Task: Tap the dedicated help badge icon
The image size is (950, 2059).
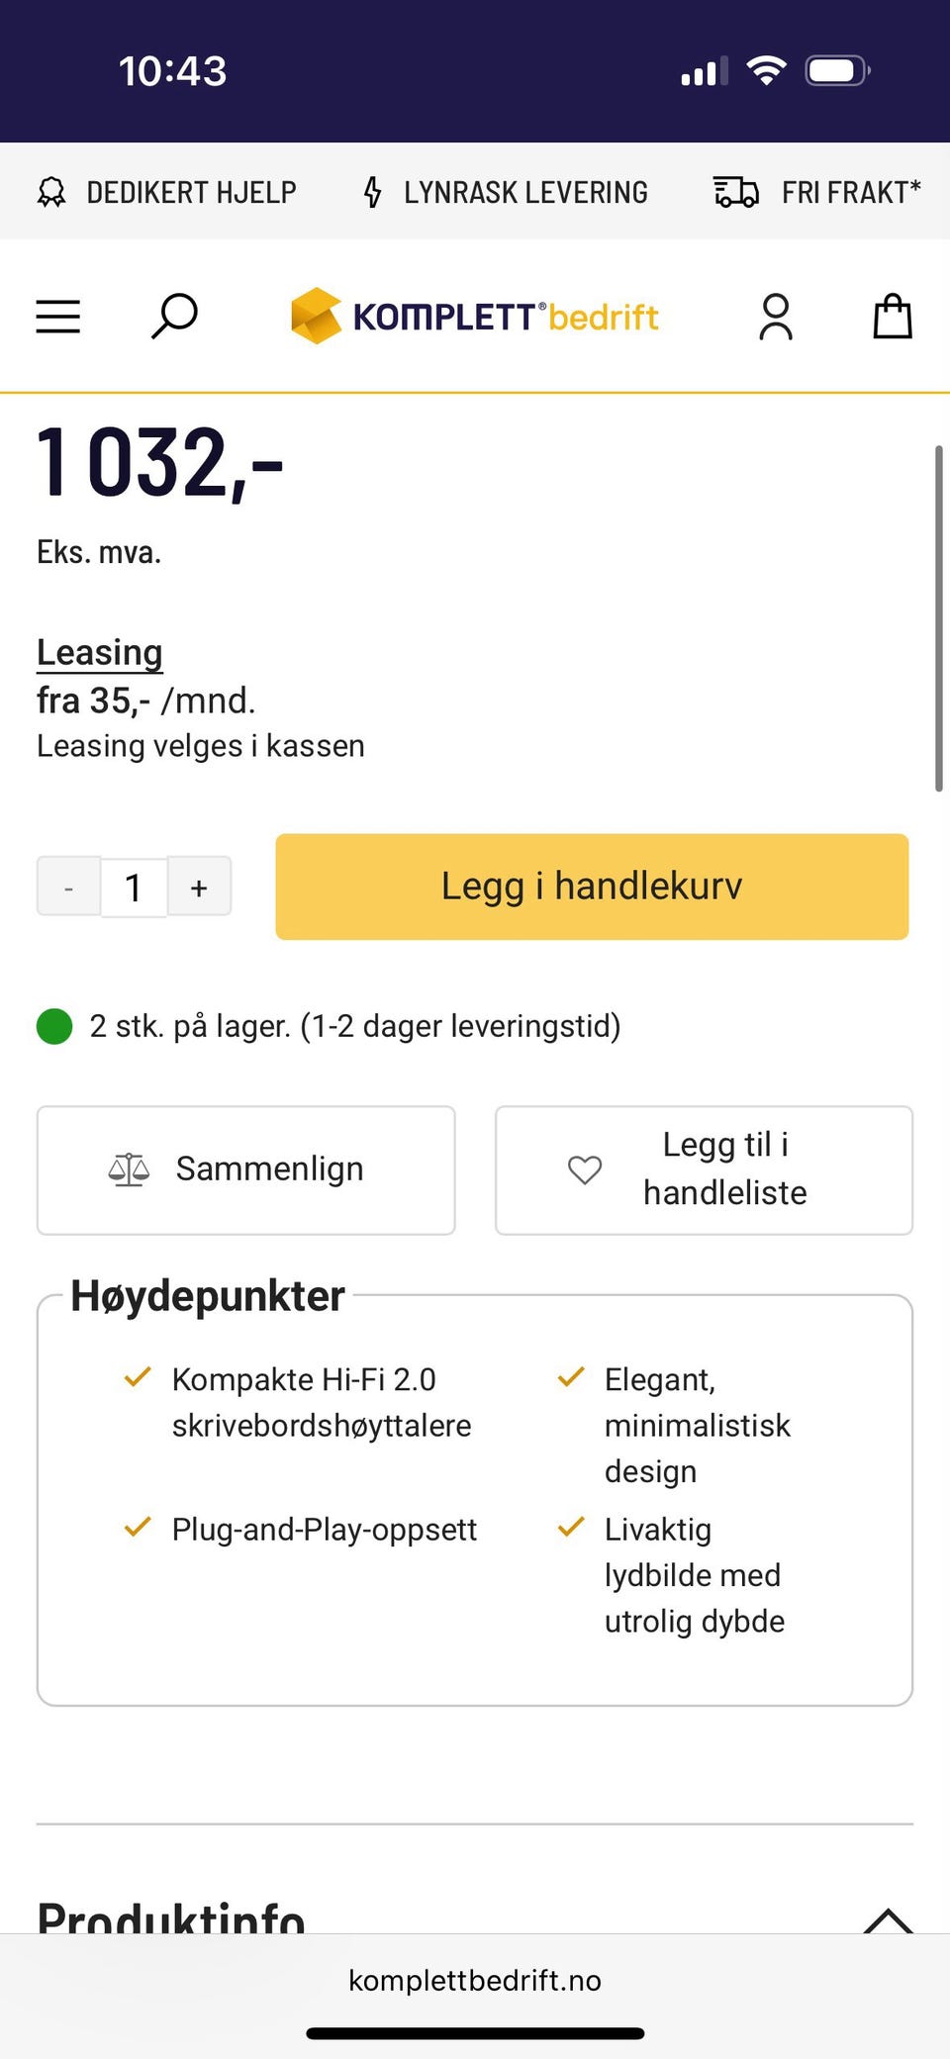Action: 51,192
